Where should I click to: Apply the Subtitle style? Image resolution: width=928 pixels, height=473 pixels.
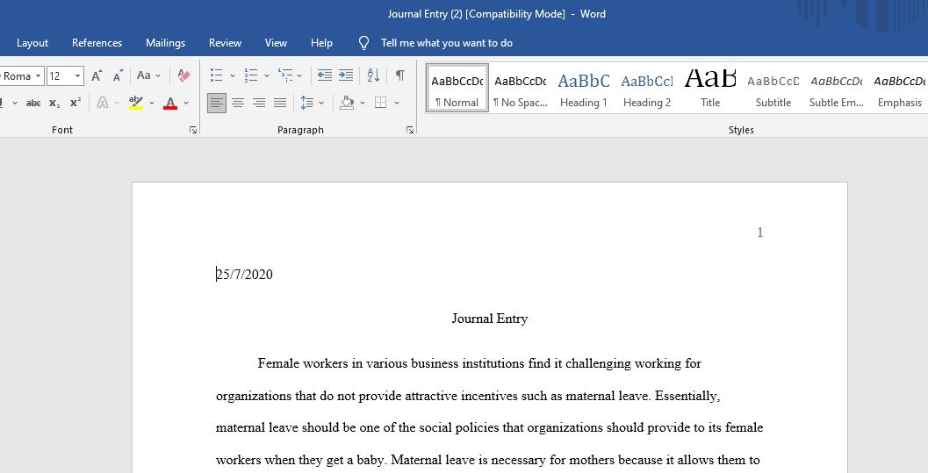click(773, 88)
